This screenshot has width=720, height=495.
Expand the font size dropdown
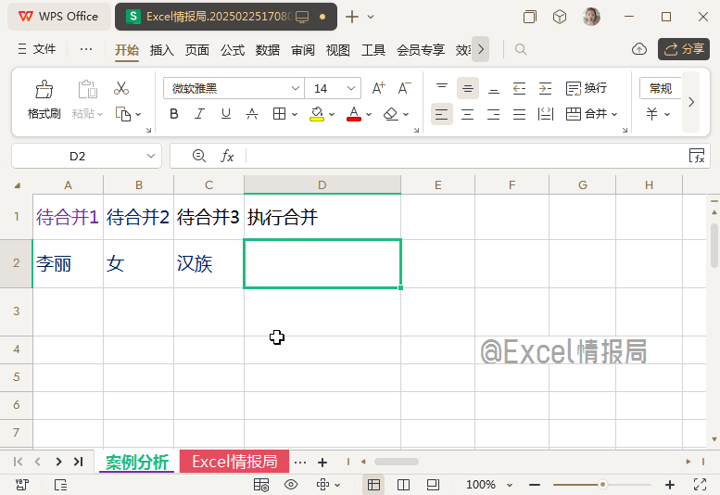351,89
